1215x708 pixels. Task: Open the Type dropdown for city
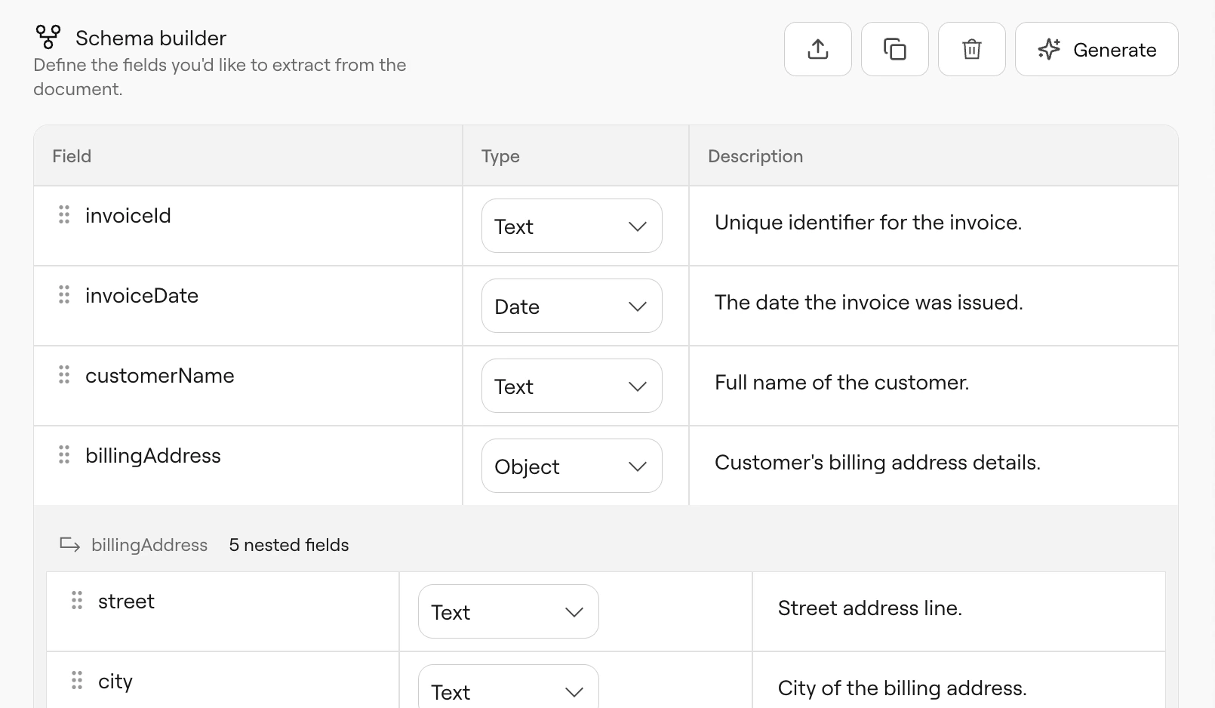click(508, 691)
